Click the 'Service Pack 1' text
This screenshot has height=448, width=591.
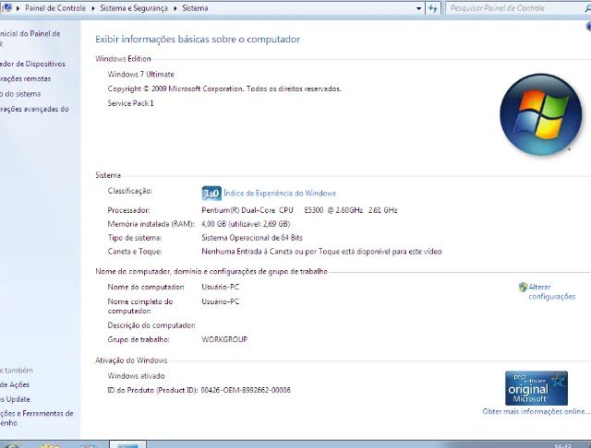[x=130, y=103]
